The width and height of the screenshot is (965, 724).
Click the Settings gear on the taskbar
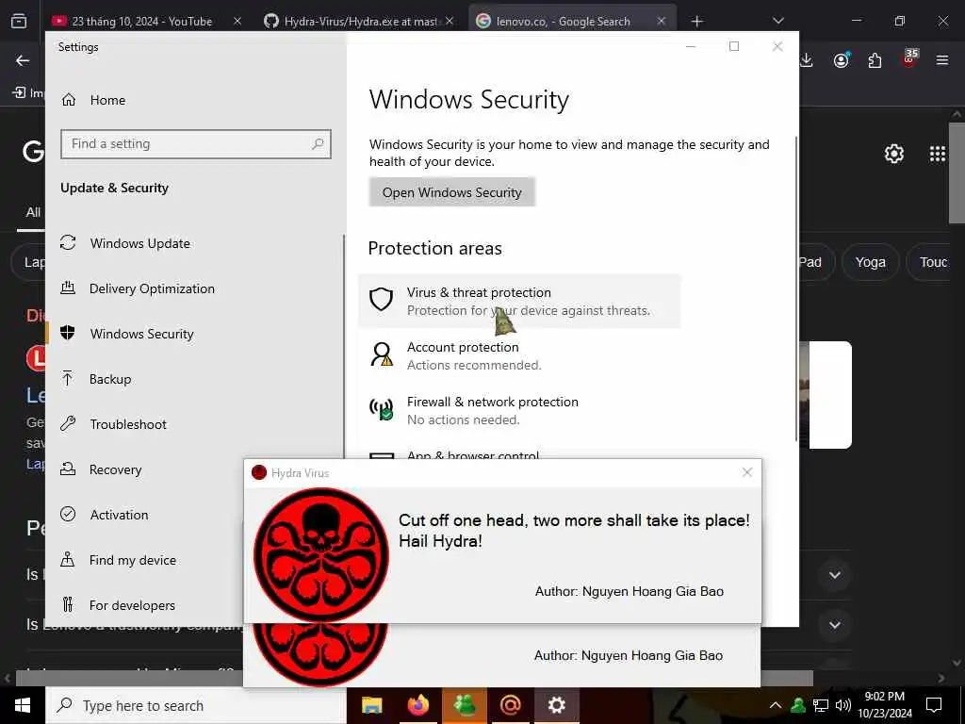tap(557, 705)
